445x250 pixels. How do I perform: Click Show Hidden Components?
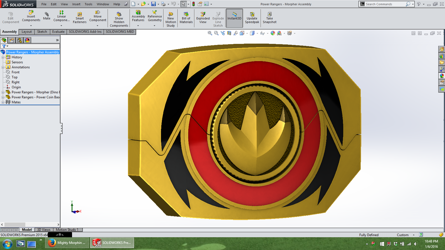(x=119, y=19)
